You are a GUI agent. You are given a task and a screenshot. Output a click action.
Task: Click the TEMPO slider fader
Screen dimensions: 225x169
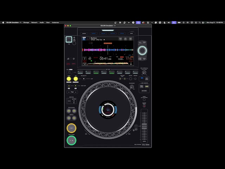click(144, 126)
